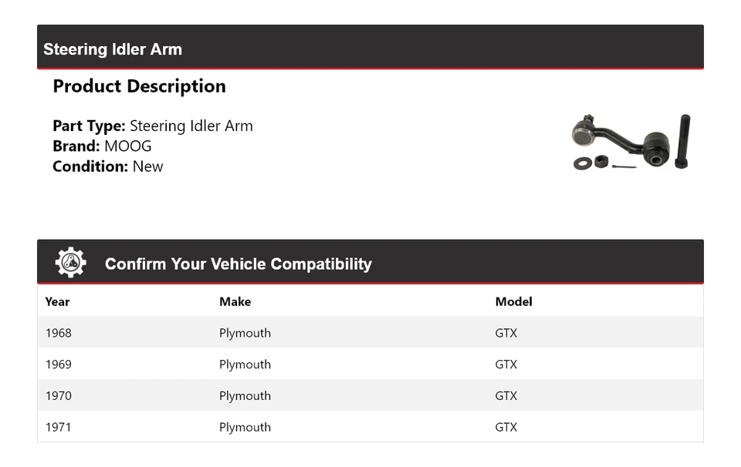This screenshot has width=741, height=467.
Task: Select the 1969 year row cell
Action: 59,365
